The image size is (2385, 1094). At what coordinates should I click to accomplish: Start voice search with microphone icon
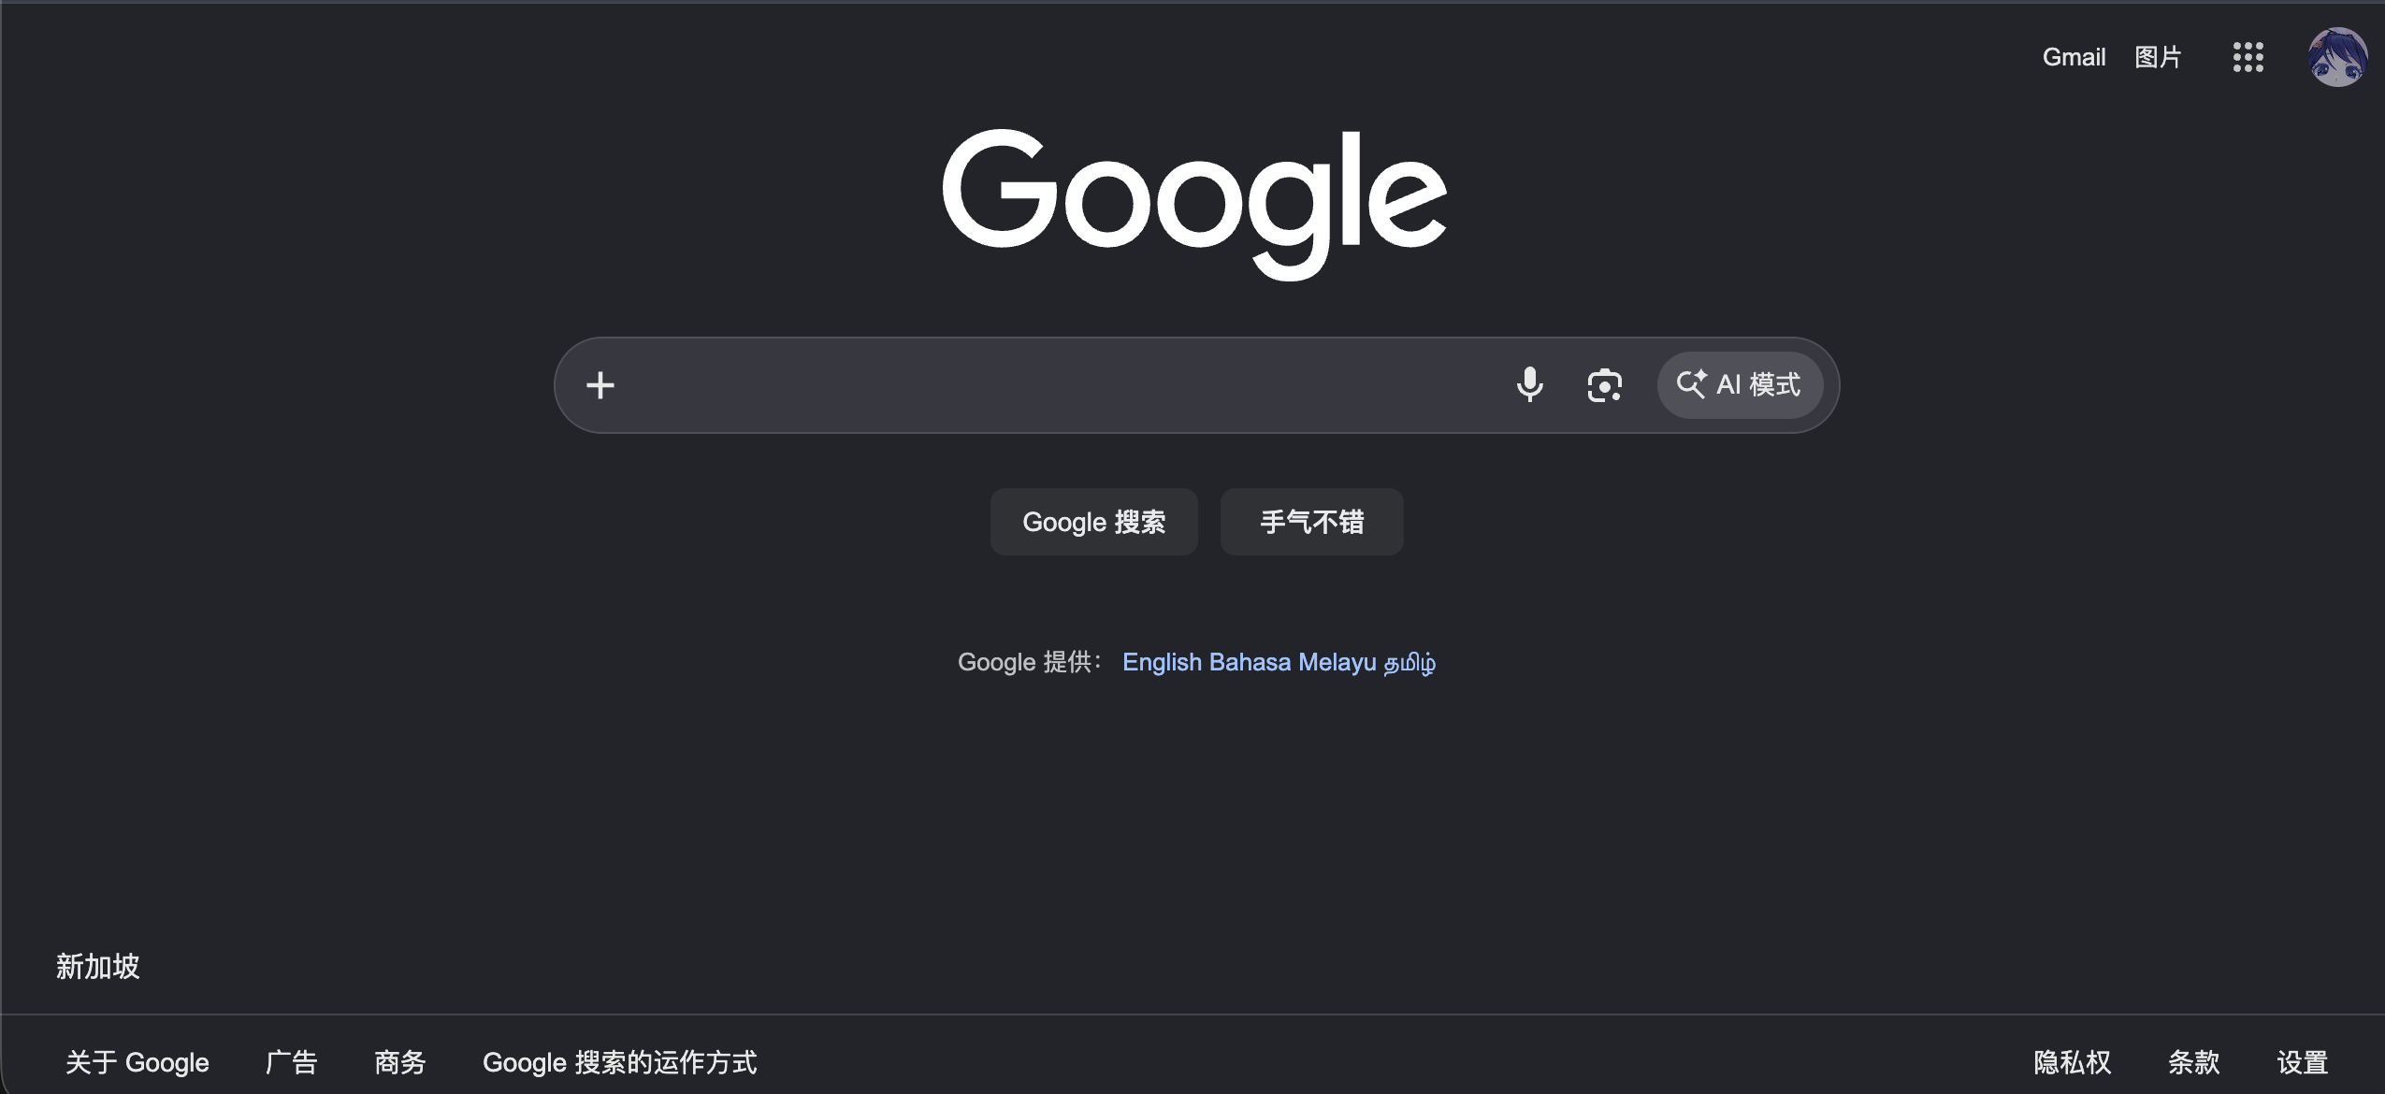click(1529, 384)
